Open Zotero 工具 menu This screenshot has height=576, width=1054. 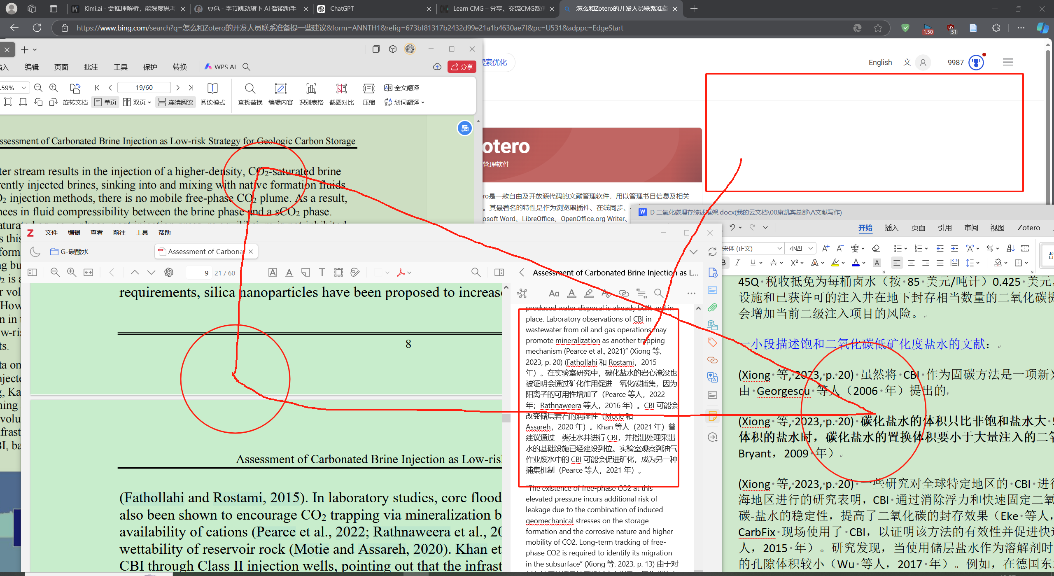click(142, 233)
